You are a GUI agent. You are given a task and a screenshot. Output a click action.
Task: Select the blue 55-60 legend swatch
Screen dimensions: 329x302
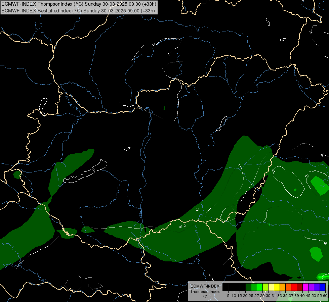click(x=323, y=287)
